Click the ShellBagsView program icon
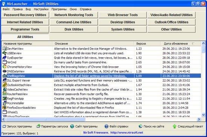Viewport: 207px width, 137px height. coord(5,76)
